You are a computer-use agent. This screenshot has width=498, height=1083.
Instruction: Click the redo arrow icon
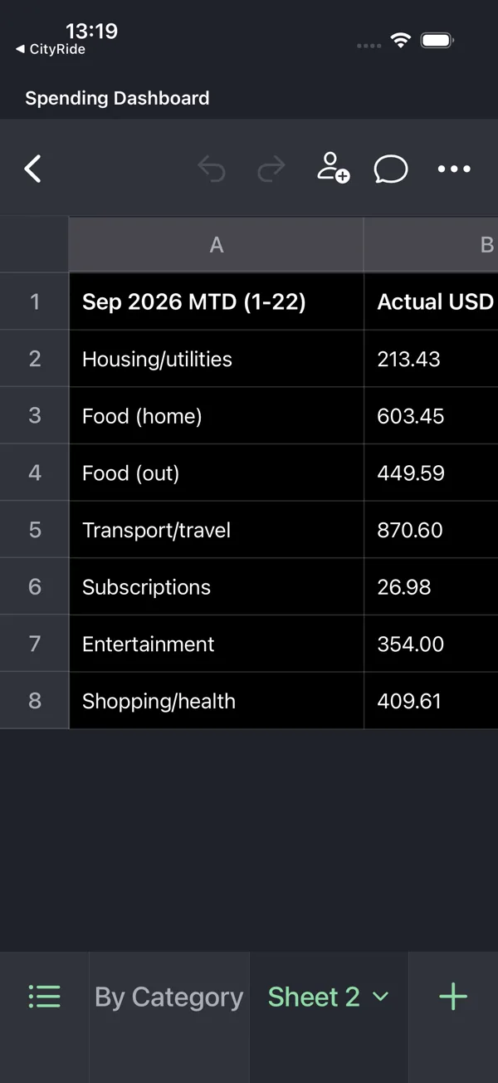click(271, 169)
